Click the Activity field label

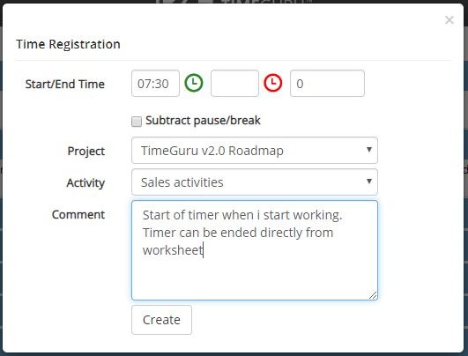(x=85, y=183)
